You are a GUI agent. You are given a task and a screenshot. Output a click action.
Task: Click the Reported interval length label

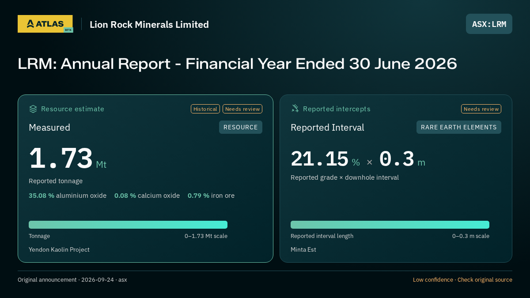click(x=322, y=236)
